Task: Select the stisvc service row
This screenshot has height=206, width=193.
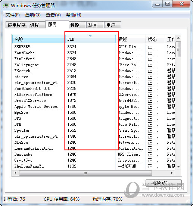Action: [x=94, y=77]
